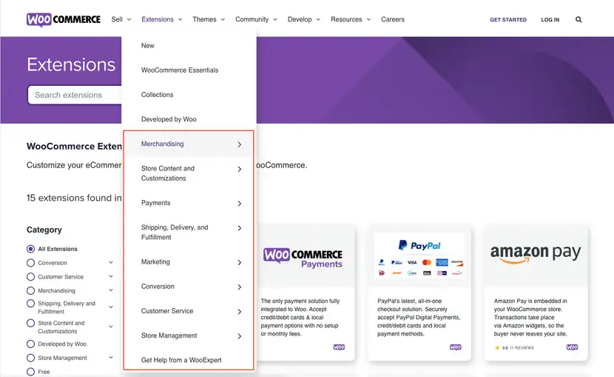614x377 pixels.
Task: Select the Developed by Woo radio button
Action: (x=30, y=344)
